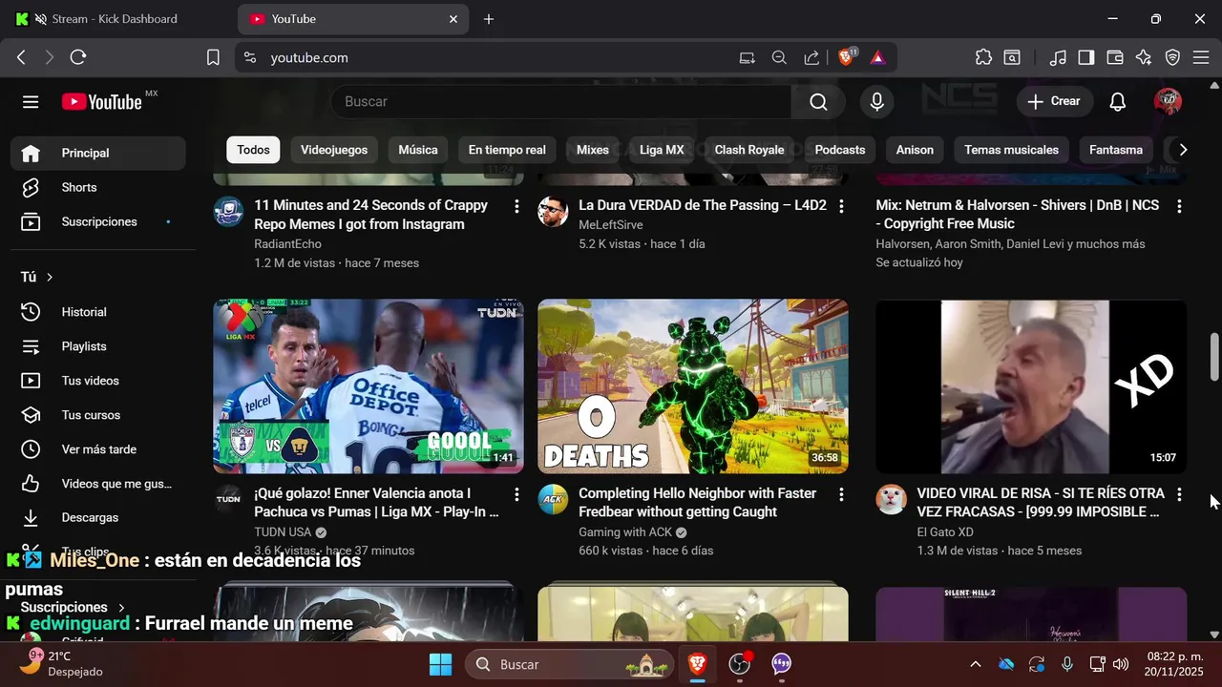Screen dimensions: 1222x687
Task: Expand the Tú section chevron
Action: 50,277
